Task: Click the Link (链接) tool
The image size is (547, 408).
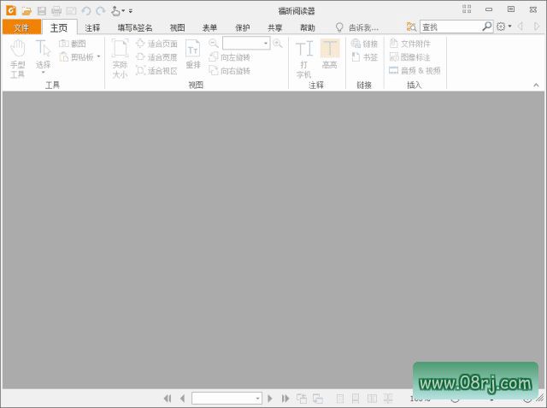Action: [364, 44]
